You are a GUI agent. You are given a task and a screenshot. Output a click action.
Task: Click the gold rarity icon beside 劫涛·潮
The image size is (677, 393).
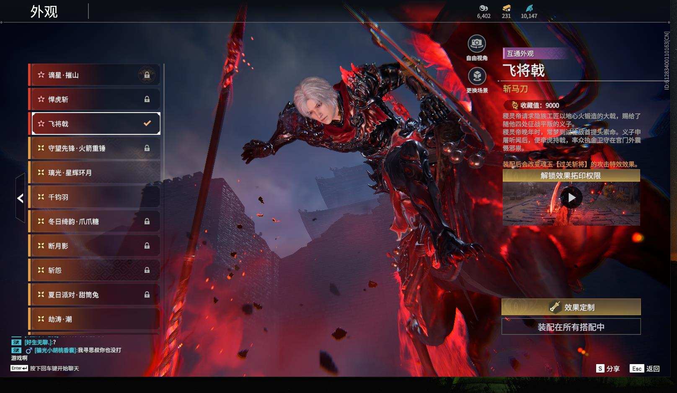point(41,319)
